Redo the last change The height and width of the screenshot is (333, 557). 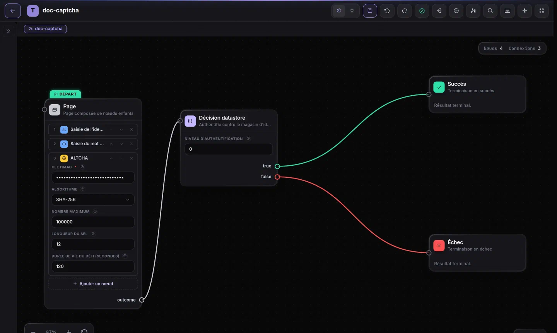coord(405,11)
